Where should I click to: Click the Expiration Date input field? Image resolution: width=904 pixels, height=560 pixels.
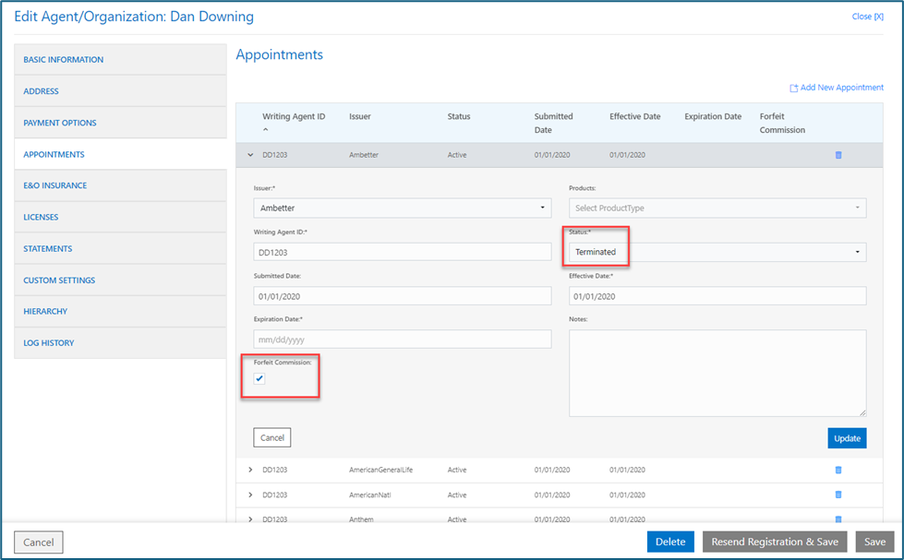pos(402,339)
